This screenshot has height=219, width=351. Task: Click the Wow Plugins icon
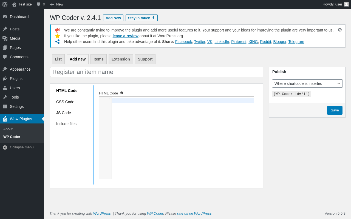click(5, 119)
